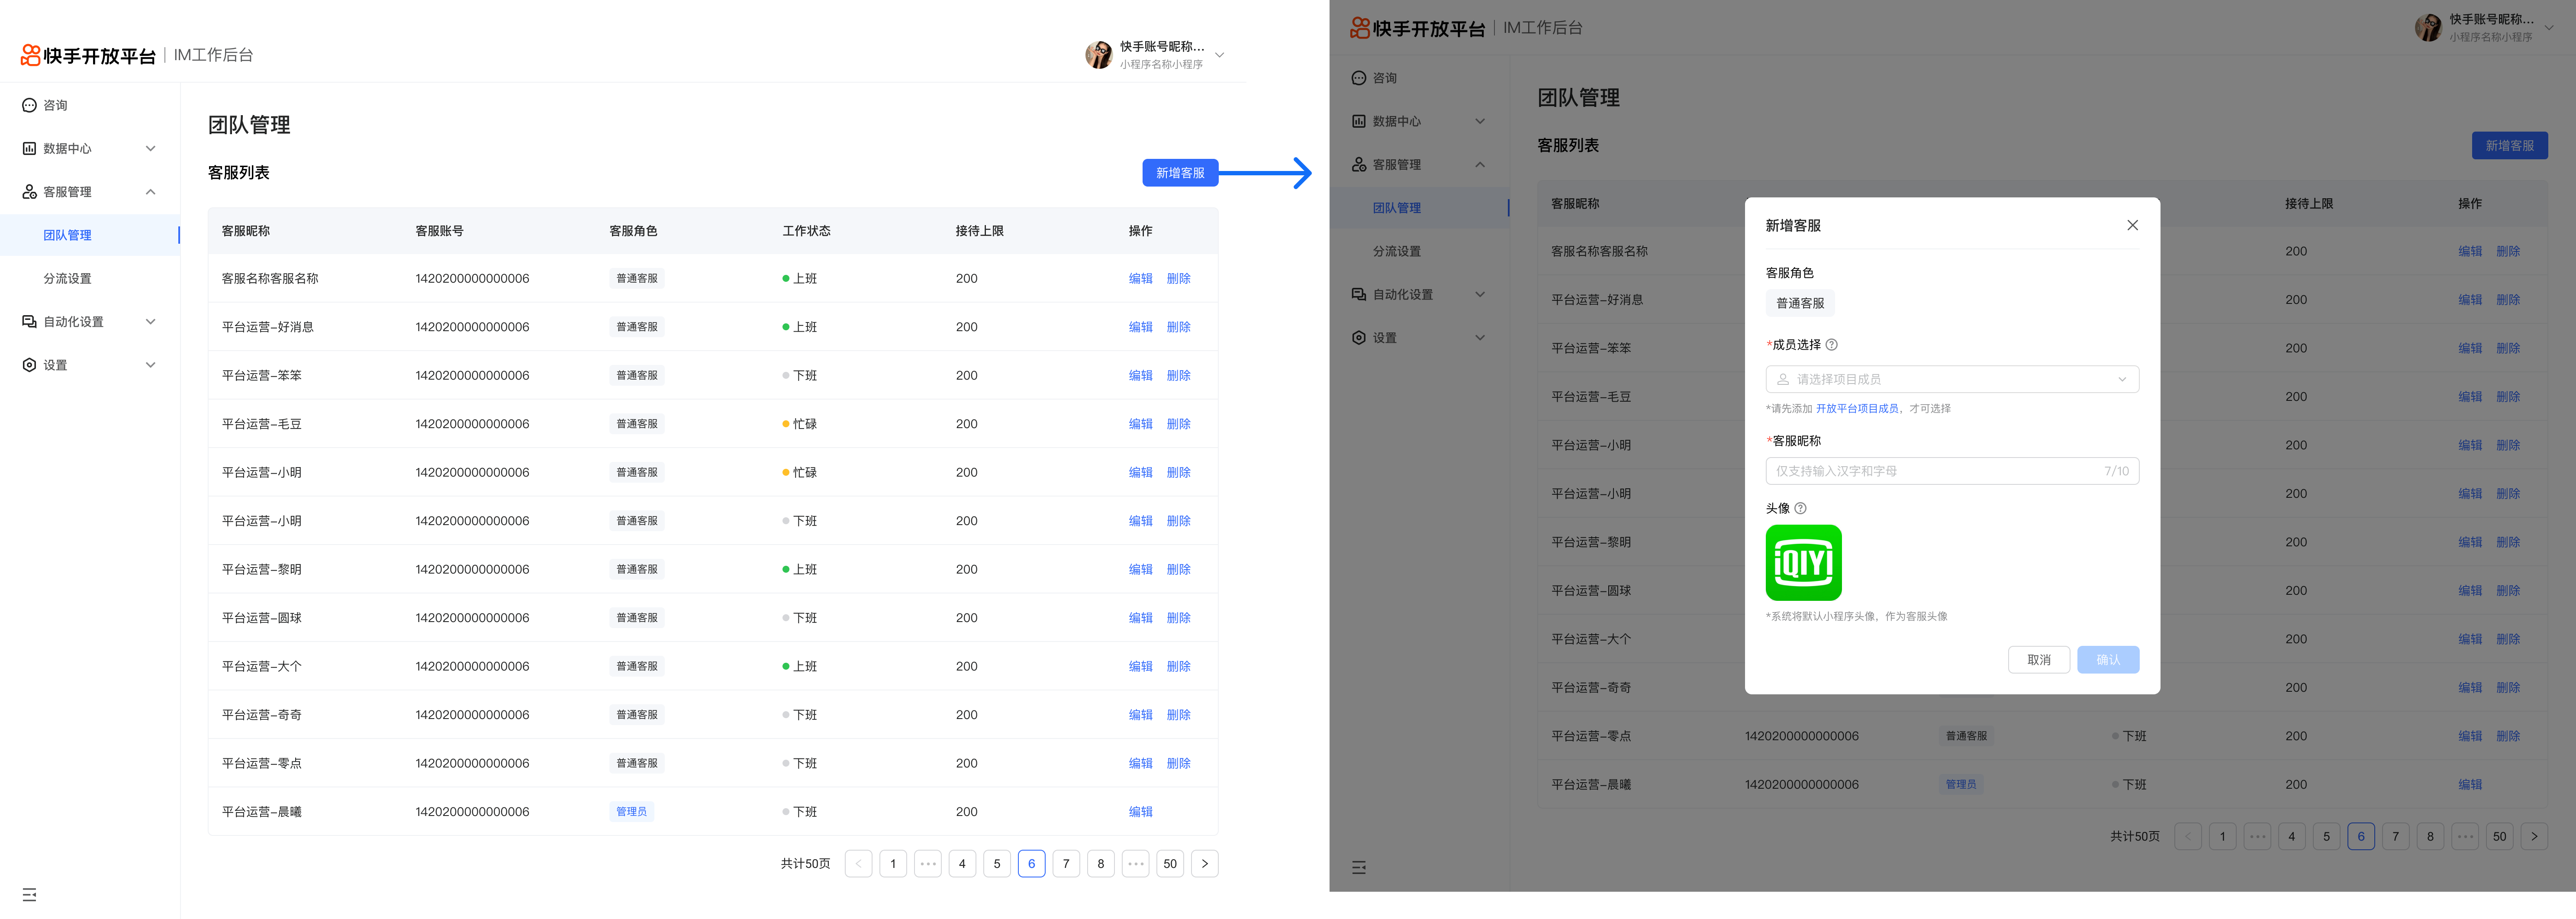The image size is (2576, 919).
Task: Open 请选择项目成员 member dropdown
Action: [1951, 379]
